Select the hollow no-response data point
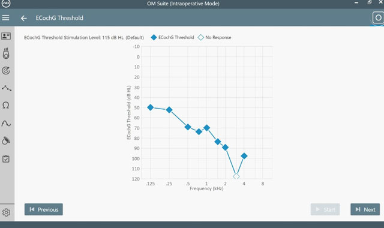The height and width of the screenshot is (228, 384). (236, 176)
